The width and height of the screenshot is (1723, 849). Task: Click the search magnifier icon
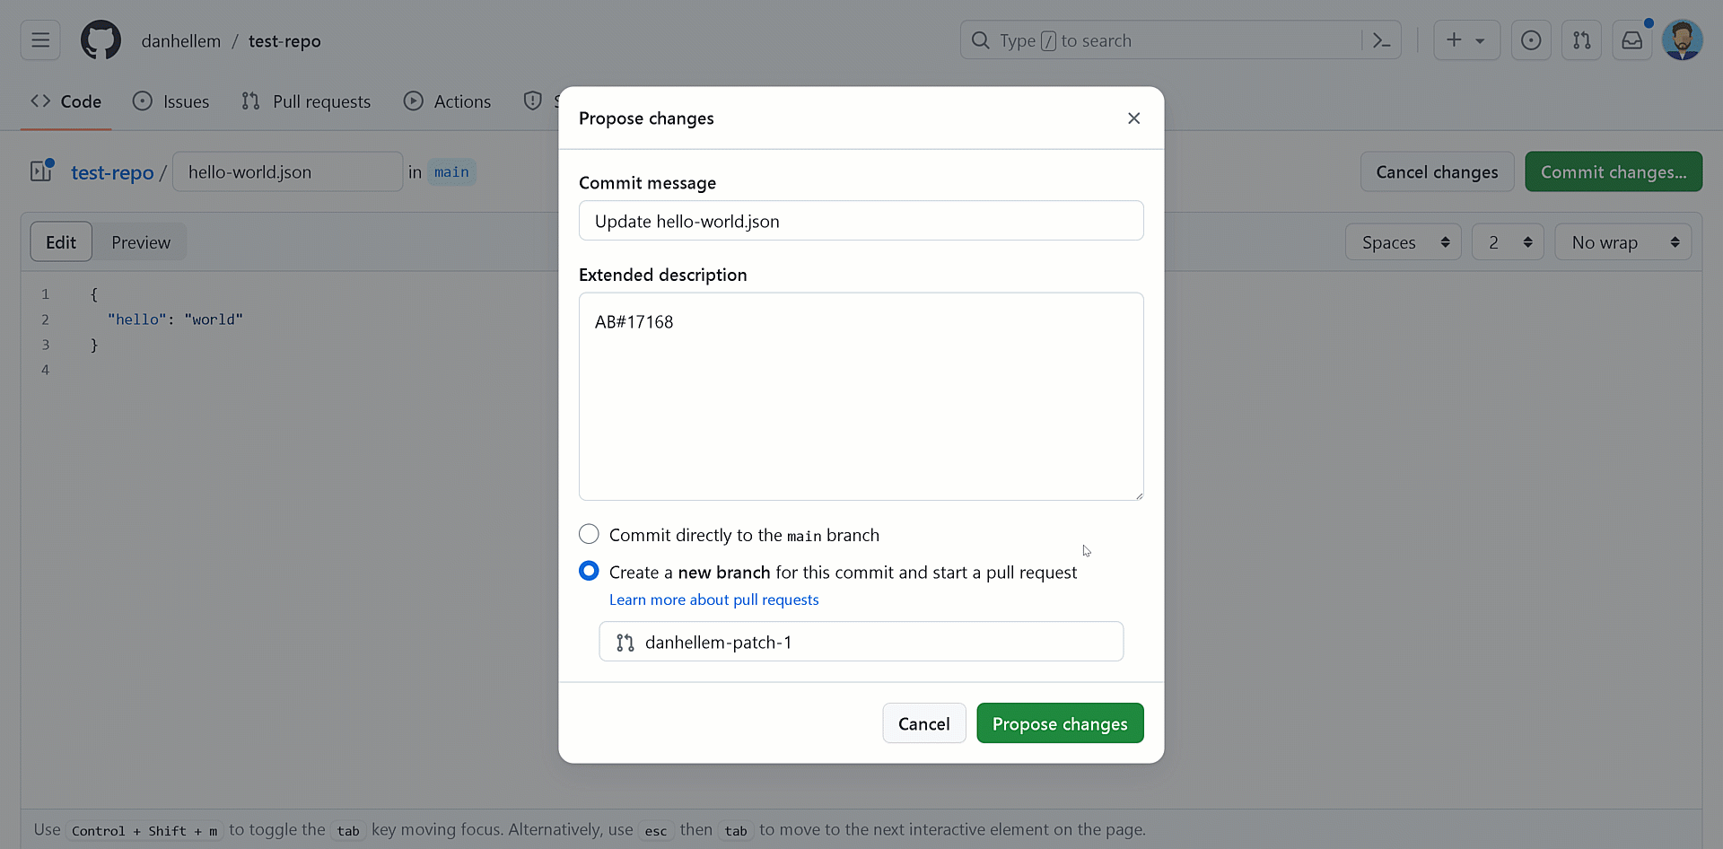click(x=980, y=40)
